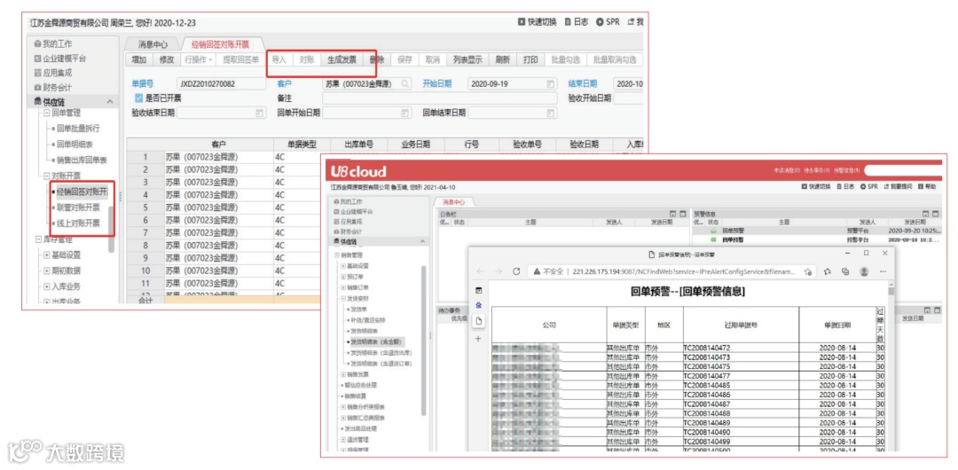The image size is (958, 470).
Task: Open 帮助 in U8 cloud window
Action: (x=926, y=186)
